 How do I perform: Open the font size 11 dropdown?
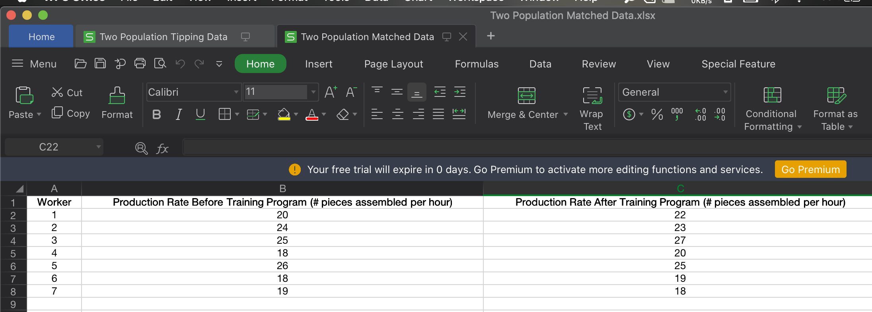click(313, 92)
